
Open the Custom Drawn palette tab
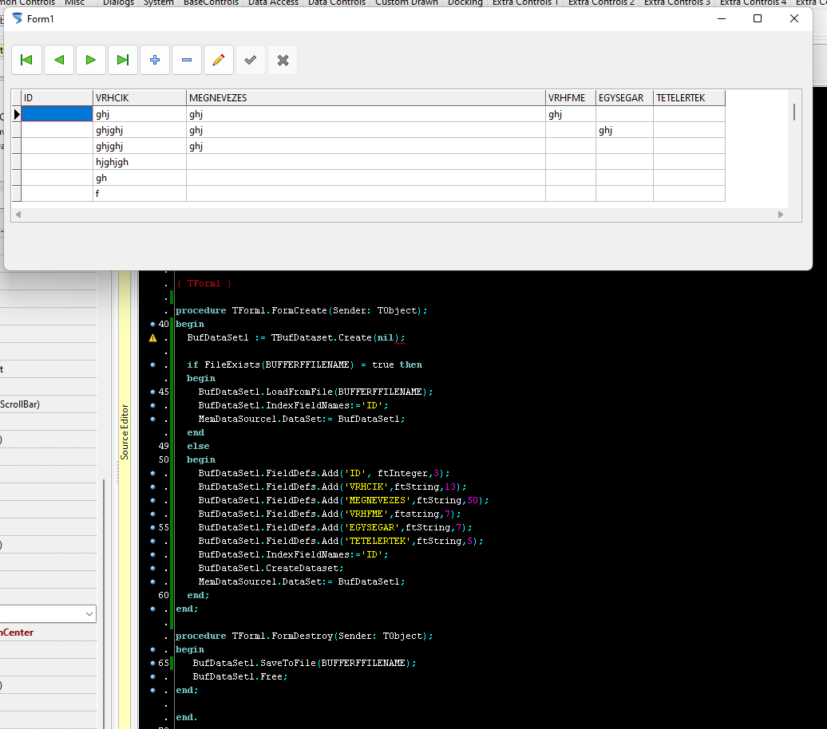(x=406, y=2)
